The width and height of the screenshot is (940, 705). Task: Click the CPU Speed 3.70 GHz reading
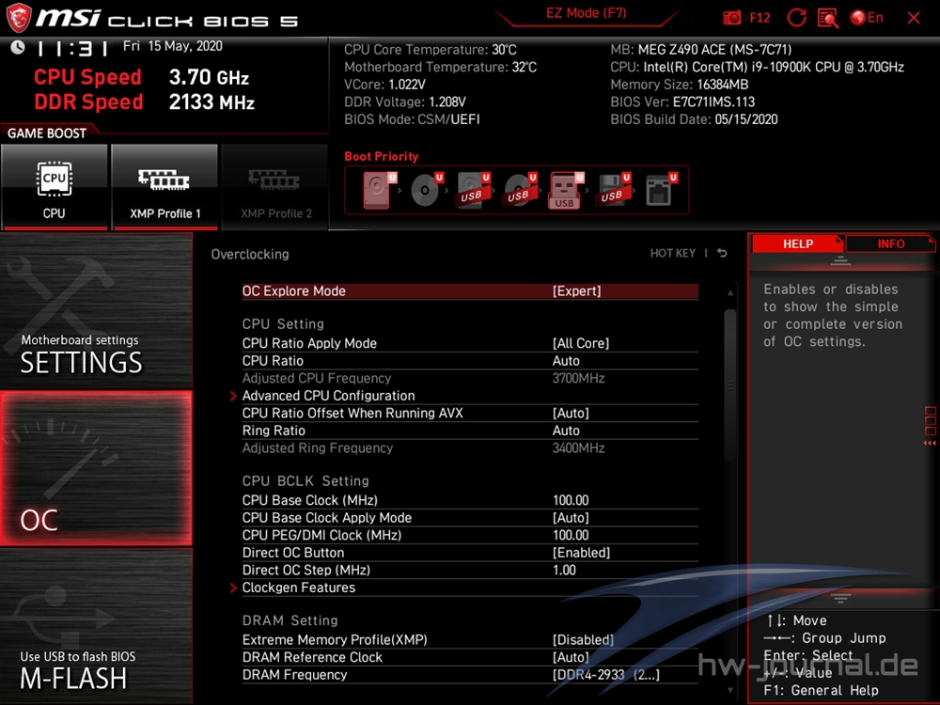pos(142,77)
